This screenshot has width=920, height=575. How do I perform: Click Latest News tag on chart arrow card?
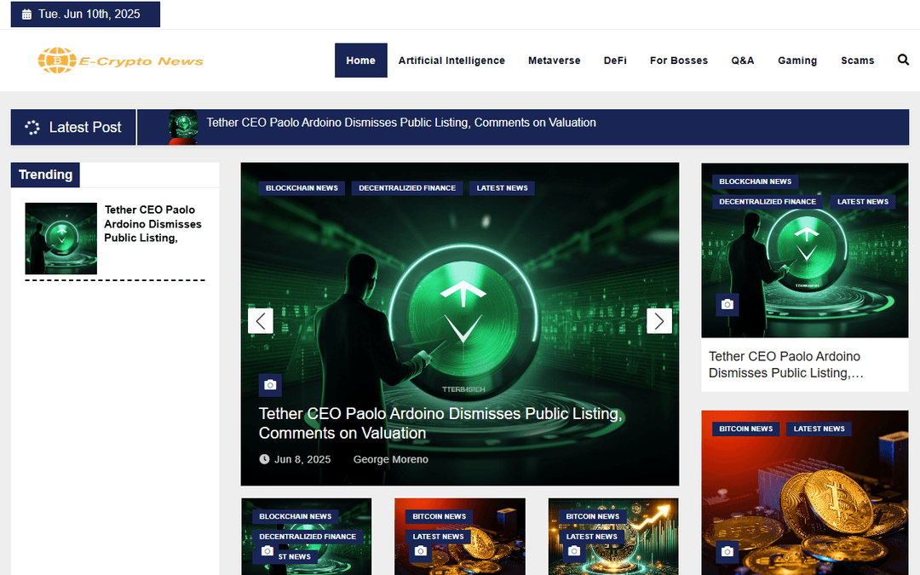point(591,537)
